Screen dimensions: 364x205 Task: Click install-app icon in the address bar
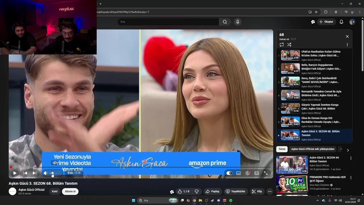[x=310, y=12]
